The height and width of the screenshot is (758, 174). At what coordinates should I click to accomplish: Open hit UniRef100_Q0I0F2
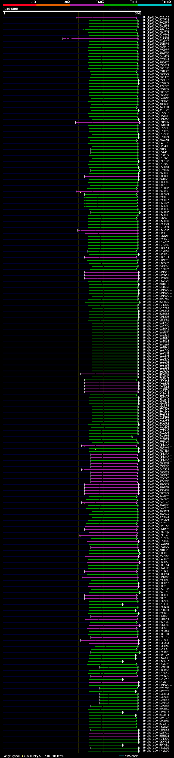tap(156, 272)
